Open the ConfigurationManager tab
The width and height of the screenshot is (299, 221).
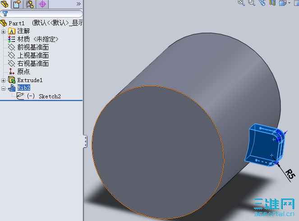30,4
